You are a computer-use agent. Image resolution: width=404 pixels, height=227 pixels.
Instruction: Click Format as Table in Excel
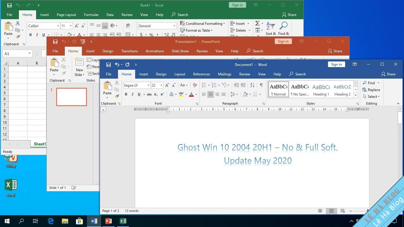point(196,30)
